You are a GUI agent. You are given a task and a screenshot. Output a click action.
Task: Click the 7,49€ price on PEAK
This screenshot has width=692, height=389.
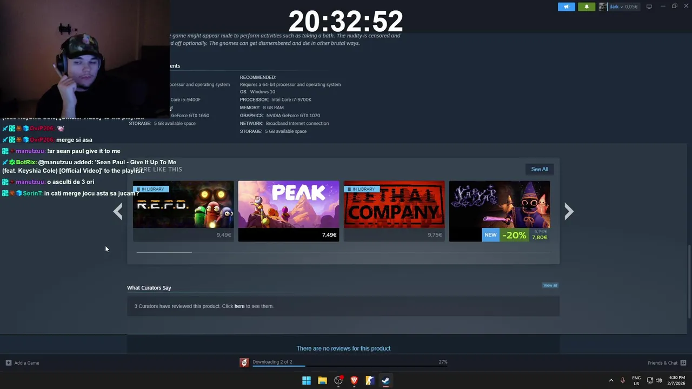coord(329,235)
